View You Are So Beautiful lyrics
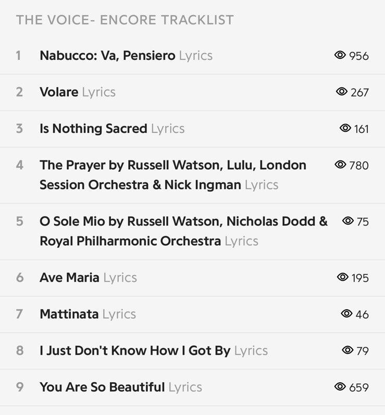This screenshot has width=385, height=415. (121, 387)
